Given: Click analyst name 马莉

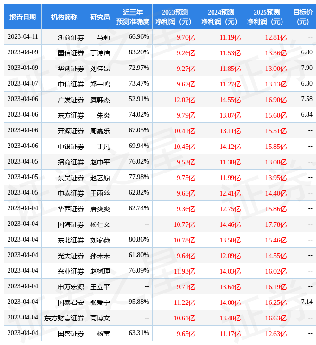Looking at the screenshot, I should (x=103, y=37).
